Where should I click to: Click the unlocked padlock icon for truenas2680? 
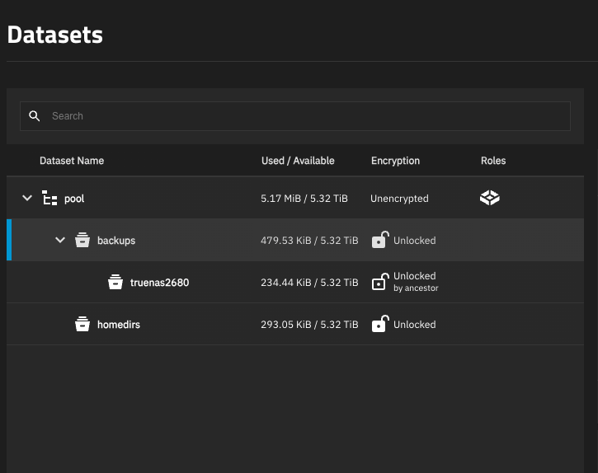point(380,282)
